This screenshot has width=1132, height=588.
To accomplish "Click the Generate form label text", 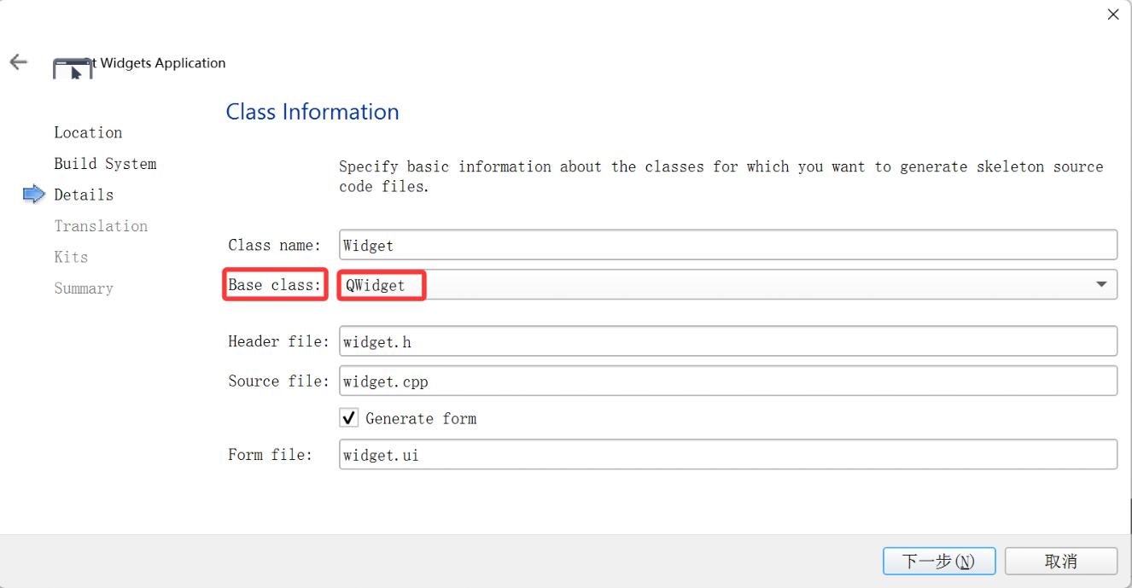I will tap(421, 419).
